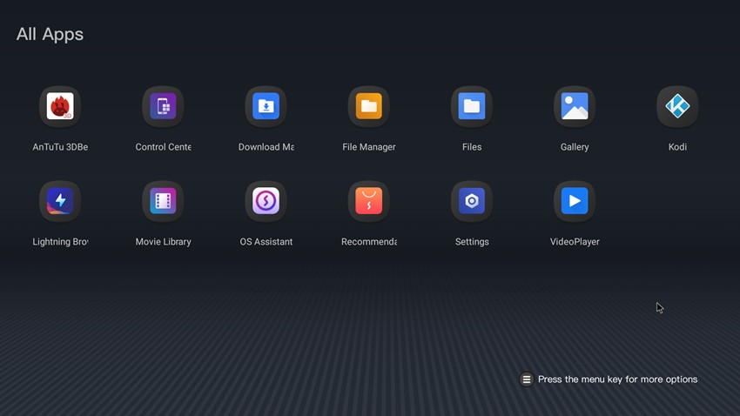Image resolution: width=740 pixels, height=416 pixels.
Task: Open the Gallery app icon
Action: [575, 107]
